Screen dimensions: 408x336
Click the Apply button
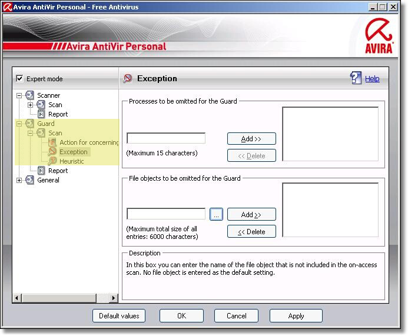click(296, 316)
